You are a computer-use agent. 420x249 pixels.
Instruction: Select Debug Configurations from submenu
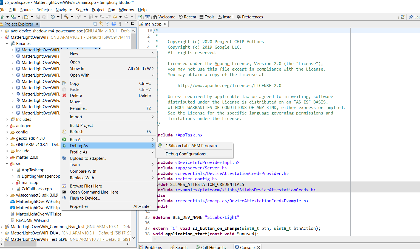click(x=187, y=154)
